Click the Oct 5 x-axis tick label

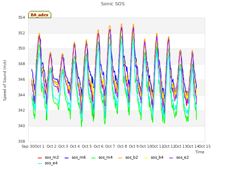coord(87,146)
